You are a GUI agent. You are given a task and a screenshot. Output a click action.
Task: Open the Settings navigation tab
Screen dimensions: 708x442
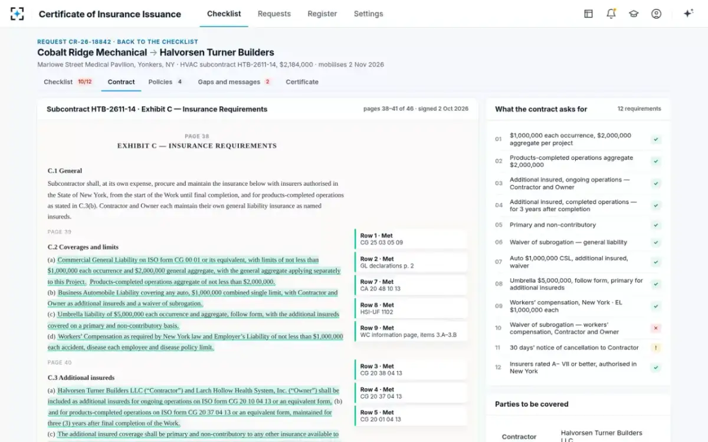(x=368, y=14)
